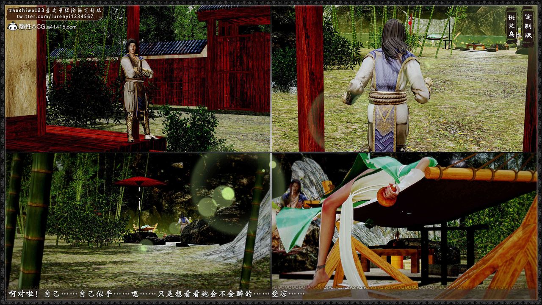The image size is (542, 305).
Task: Click the Chinese subtitle caption at the bottom
Action: click(157, 294)
